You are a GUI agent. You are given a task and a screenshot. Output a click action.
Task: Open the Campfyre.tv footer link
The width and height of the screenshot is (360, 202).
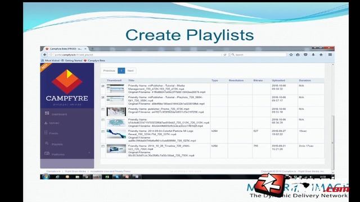53,171
